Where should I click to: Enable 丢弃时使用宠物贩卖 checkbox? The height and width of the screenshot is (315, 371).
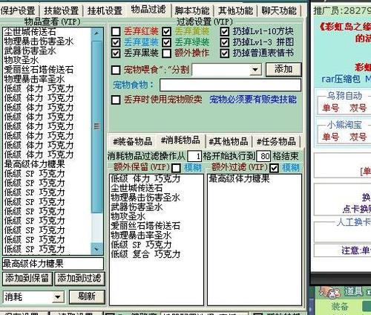(x=116, y=100)
